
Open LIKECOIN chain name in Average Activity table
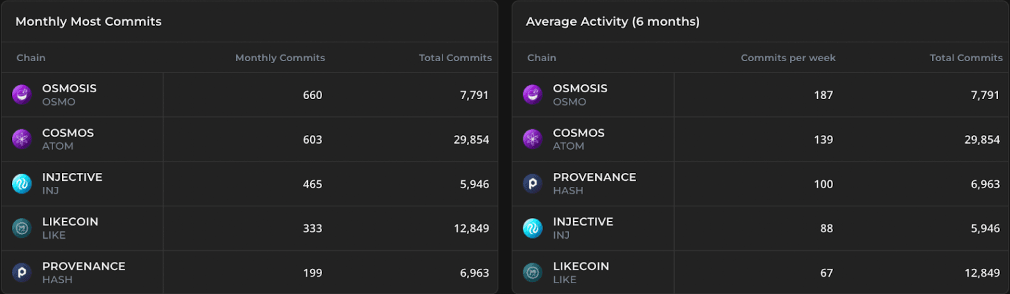tap(581, 266)
